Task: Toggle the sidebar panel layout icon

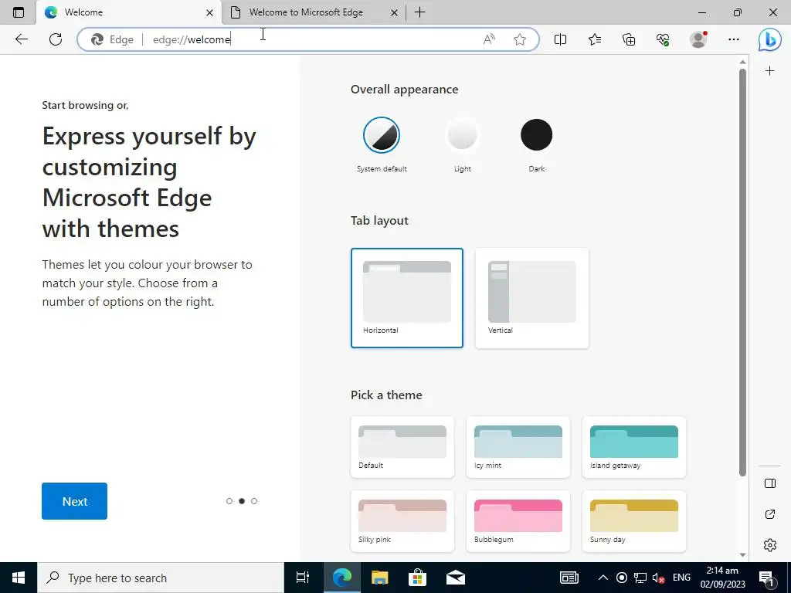Action: (770, 483)
